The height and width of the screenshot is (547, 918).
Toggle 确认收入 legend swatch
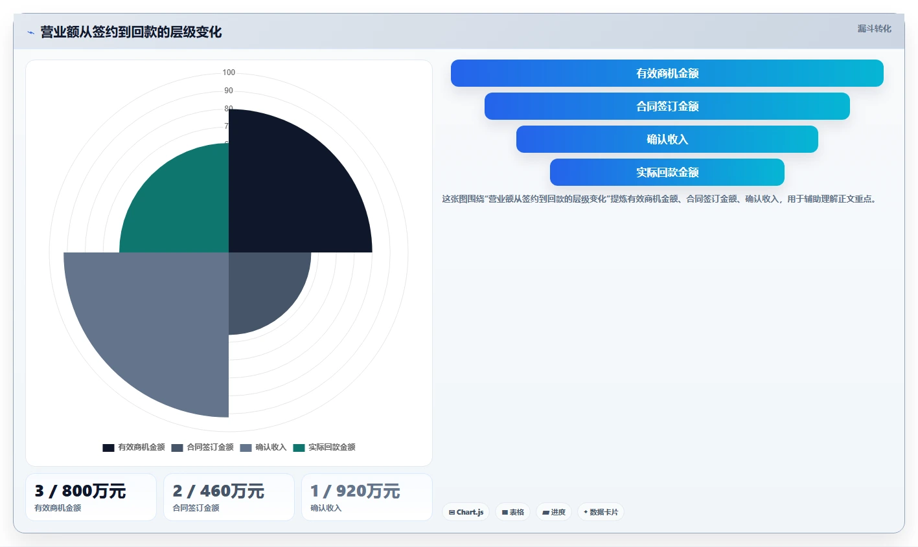pyautogui.click(x=246, y=447)
